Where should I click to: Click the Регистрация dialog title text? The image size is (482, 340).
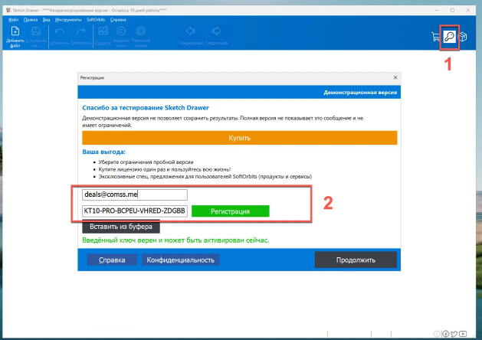coord(92,77)
